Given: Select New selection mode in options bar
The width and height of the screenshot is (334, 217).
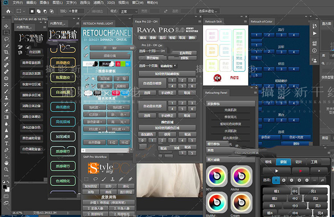Looking at the screenshot, I should (32, 11).
